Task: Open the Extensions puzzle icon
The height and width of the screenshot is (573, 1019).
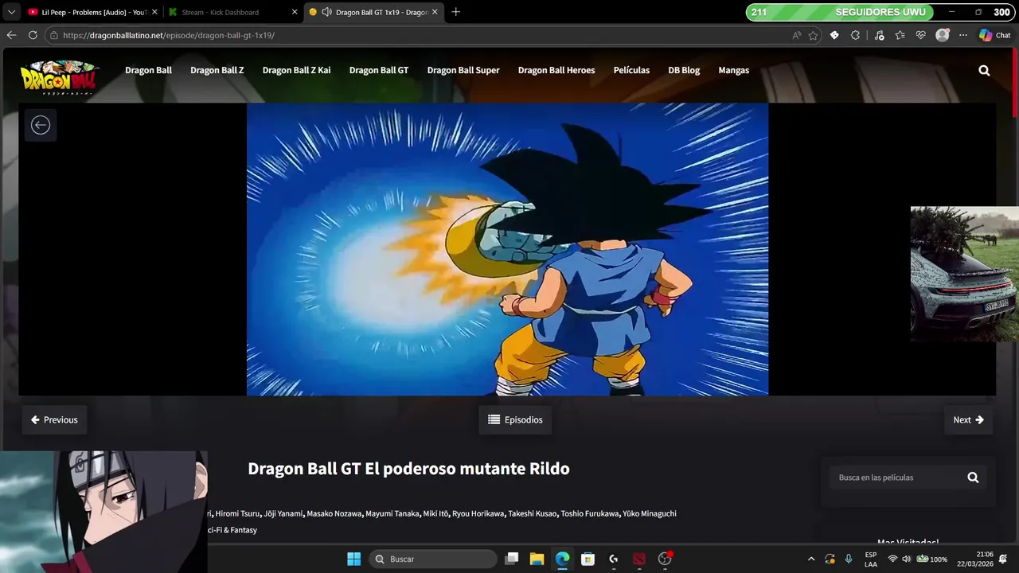Action: pos(856,35)
